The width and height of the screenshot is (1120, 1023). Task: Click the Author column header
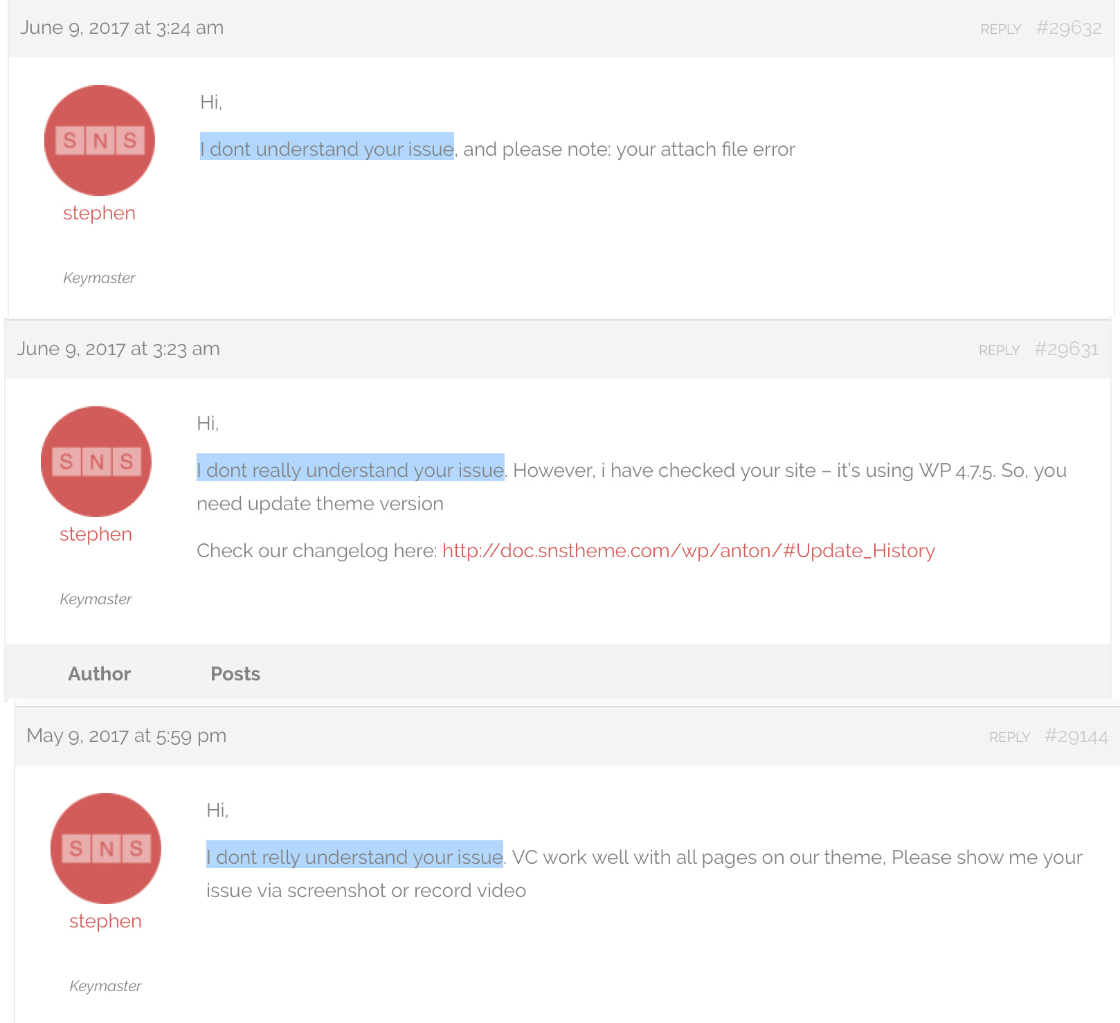click(x=99, y=674)
